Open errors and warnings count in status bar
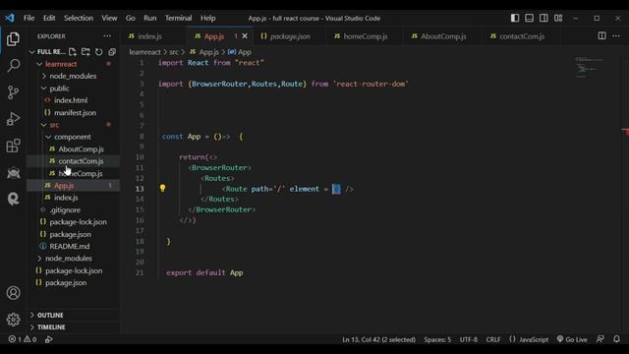 [23, 339]
